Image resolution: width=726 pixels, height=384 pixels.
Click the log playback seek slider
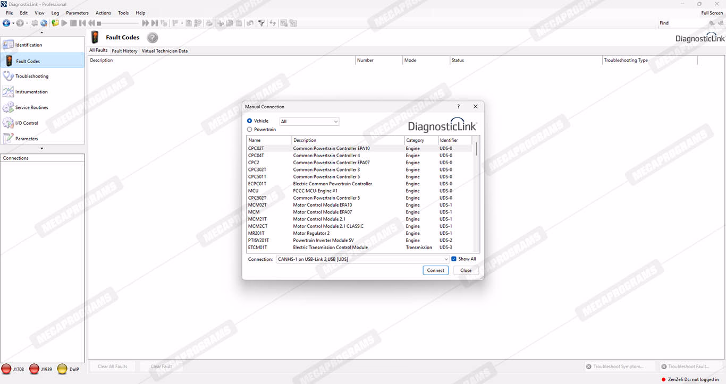[118, 23]
